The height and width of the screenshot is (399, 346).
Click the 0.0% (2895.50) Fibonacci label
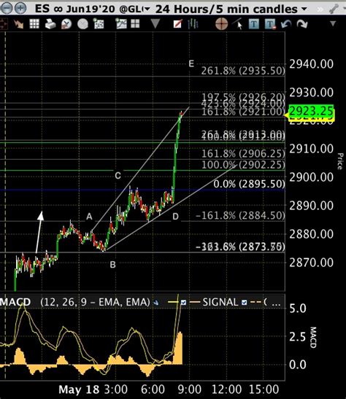click(249, 184)
